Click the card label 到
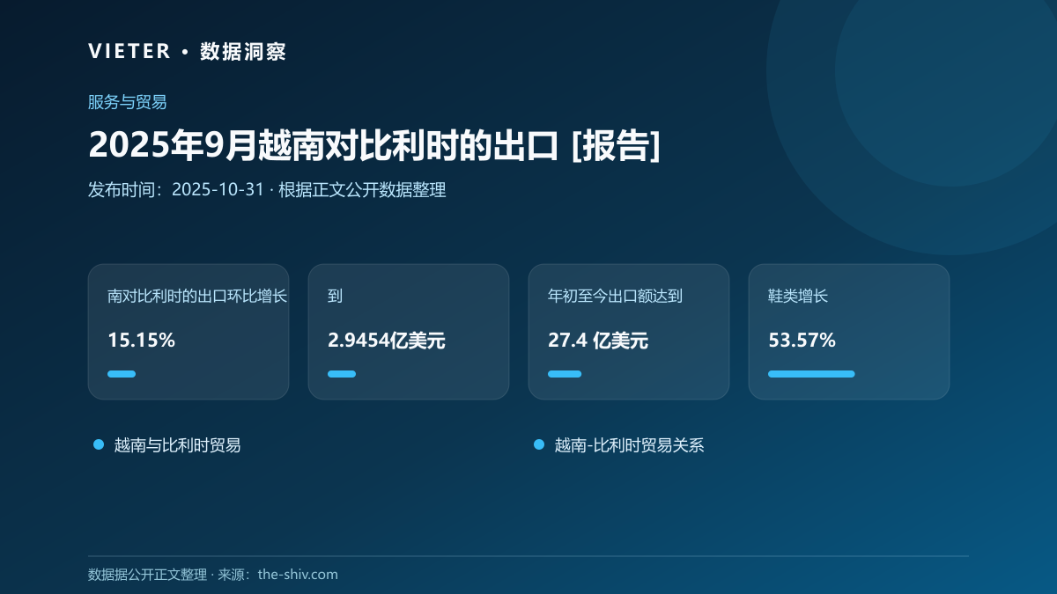This screenshot has height=594, width=1057. (335, 296)
